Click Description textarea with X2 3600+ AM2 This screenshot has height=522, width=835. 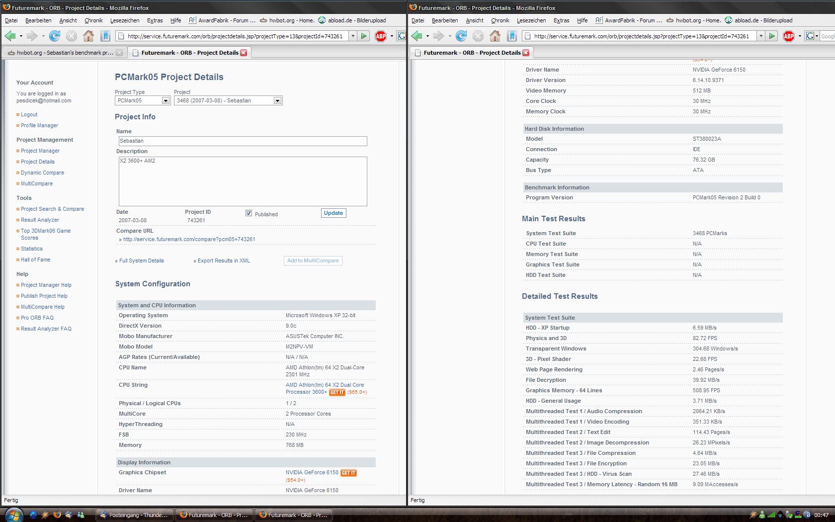[243, 181]
